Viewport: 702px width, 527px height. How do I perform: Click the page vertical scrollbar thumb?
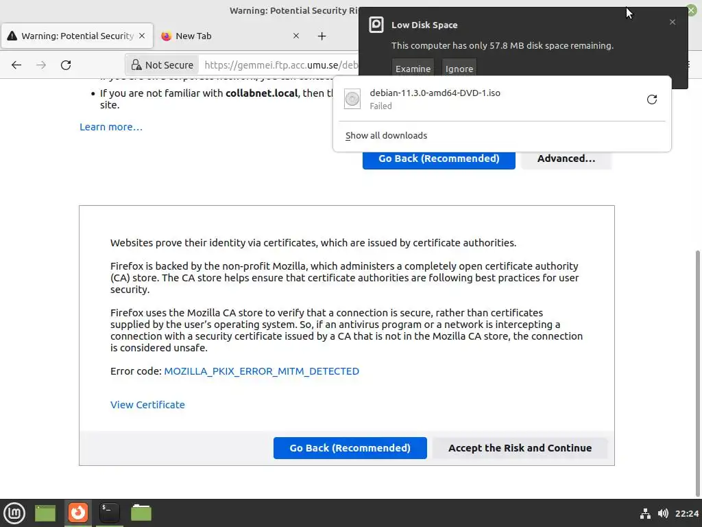click(698, 372)
